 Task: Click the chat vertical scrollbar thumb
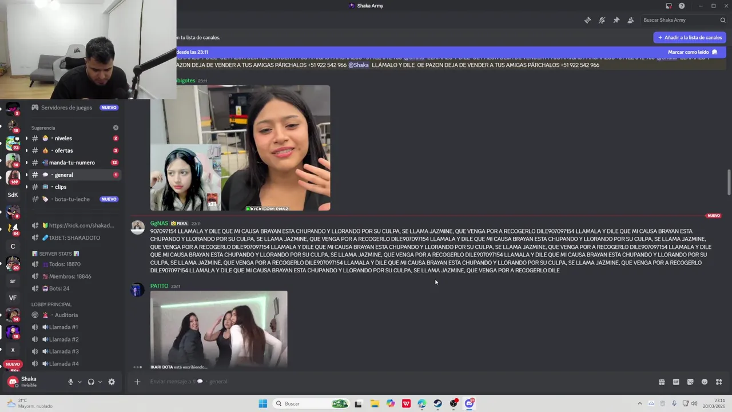tap(729, 182)
